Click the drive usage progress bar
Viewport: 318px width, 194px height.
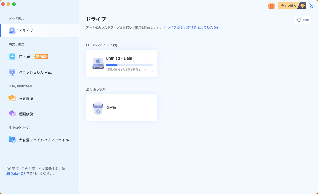click(x=129, y=65)
